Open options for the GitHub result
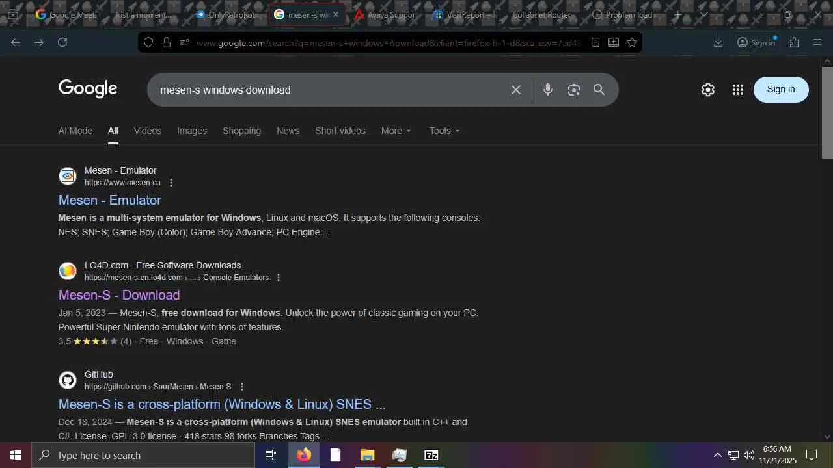Image resolution: width=833 pixels, height=468 pixels. (242, 387)
